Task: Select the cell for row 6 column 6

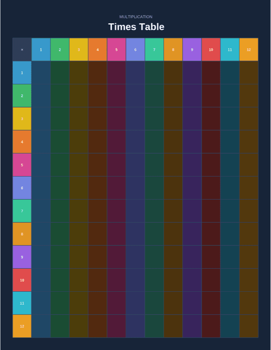Action: (135, 188)
